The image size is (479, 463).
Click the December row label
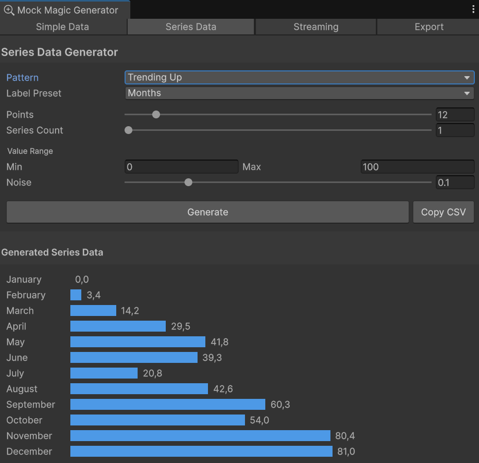click(29, 452)
